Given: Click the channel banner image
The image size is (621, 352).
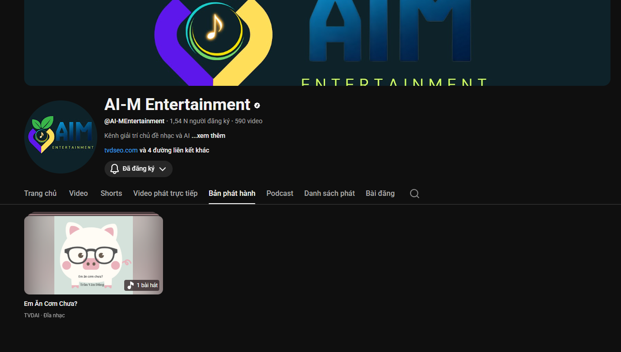Looking at the screenshot, I should [x=317, y=42].
